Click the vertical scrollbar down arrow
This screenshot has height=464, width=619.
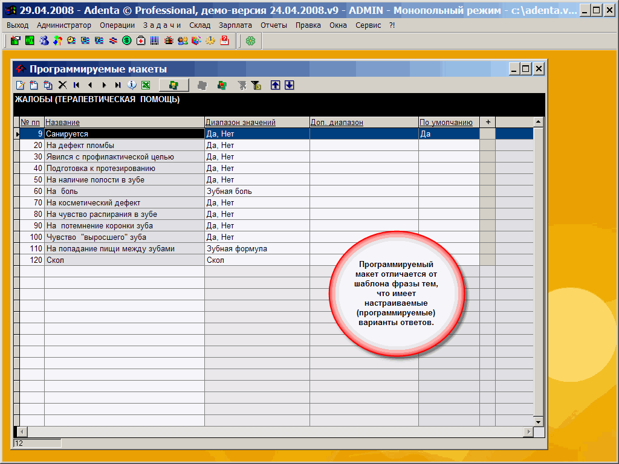[x=538, y=421]
